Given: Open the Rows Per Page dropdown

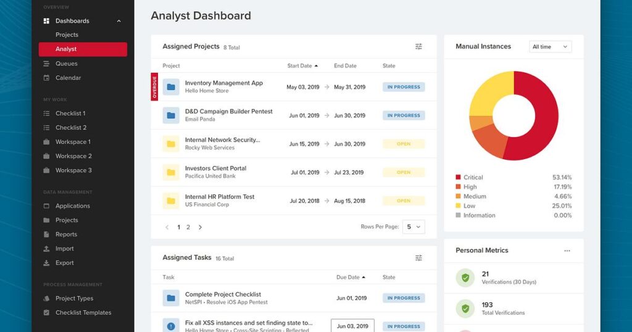Looking at the screenshot, I should tap(414, 227).
